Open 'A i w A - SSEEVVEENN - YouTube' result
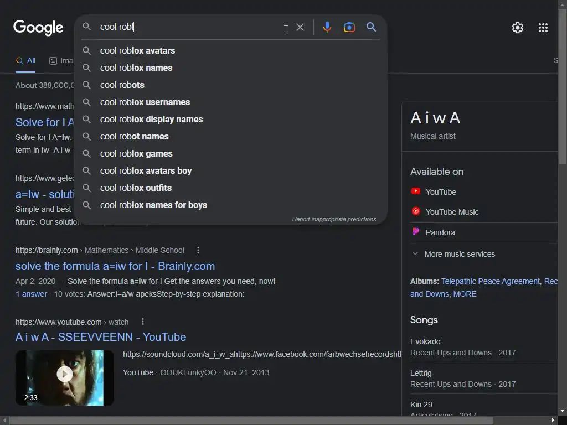Screen dimensions: 567x425 [101, 337]
